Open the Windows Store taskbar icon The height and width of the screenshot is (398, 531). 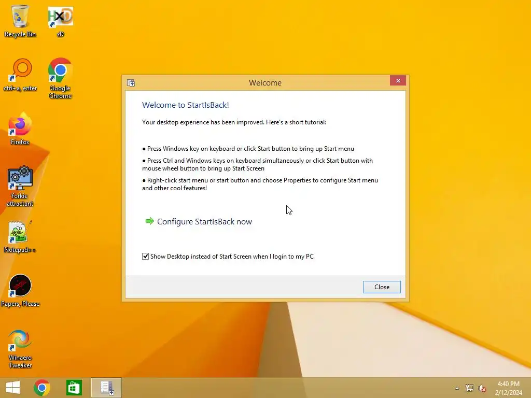(74, 388)
